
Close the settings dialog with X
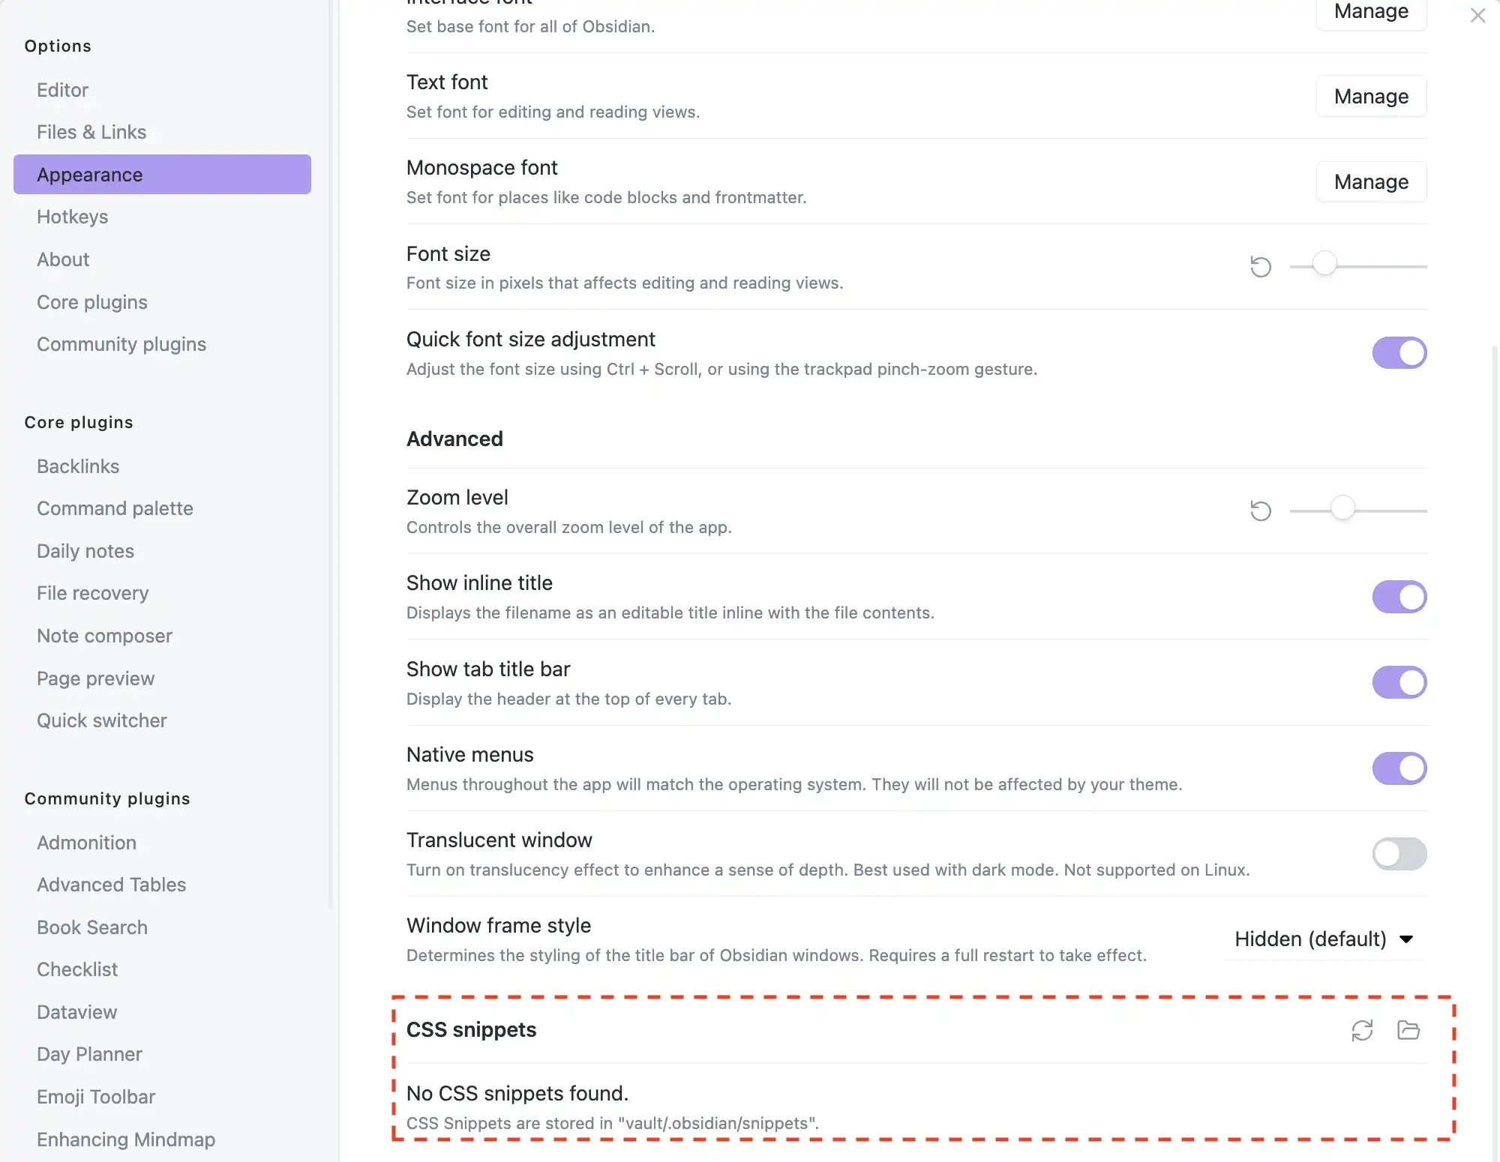1477,16
